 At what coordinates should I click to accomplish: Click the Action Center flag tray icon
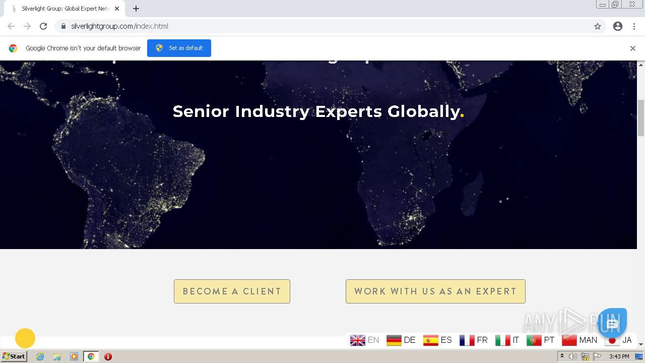597,356
